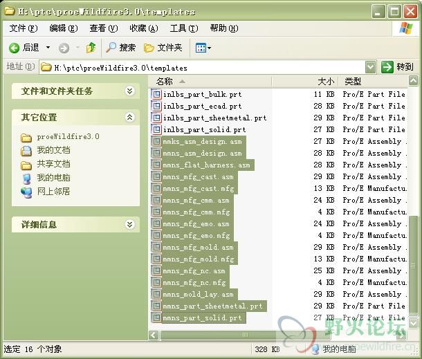This screenshot has height=359, width=422.
Task: Click the vertical scrollbar up arrow
Action: [414, 80]
